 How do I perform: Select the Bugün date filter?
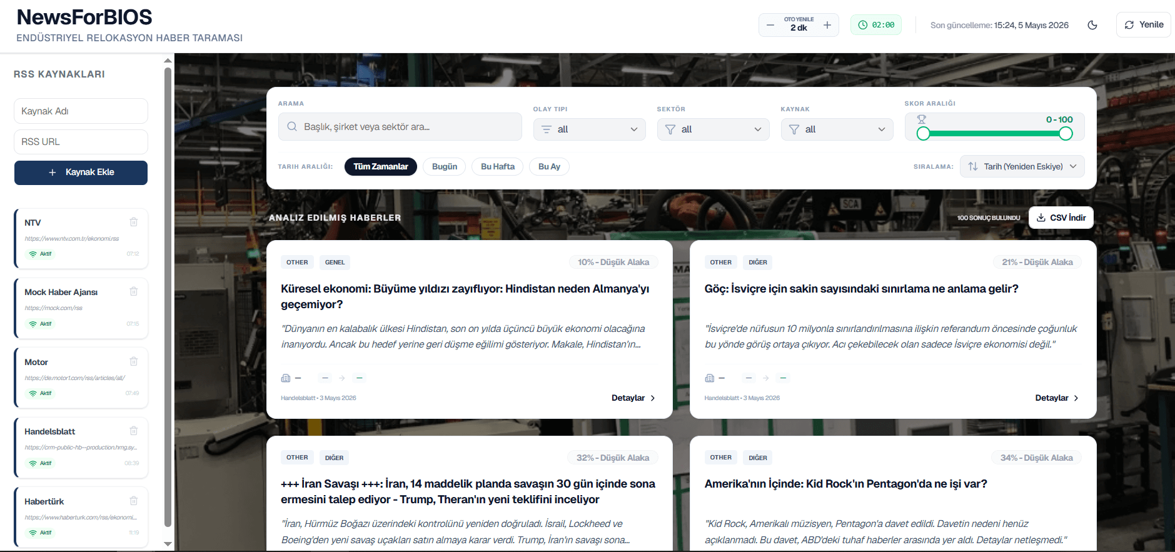click(445, 166)
